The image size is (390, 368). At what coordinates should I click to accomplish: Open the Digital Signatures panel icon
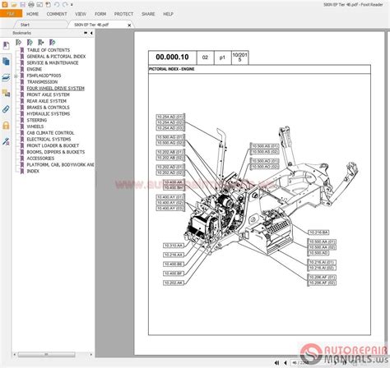pos(6,141)
